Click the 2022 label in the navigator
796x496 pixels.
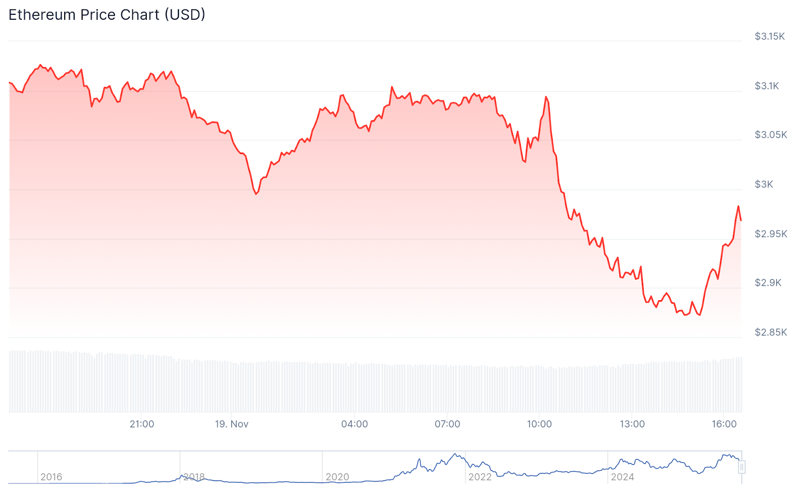coord(480,477)
